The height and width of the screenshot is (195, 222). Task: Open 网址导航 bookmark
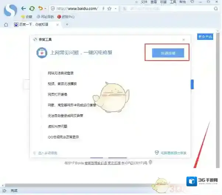(45, 17)
